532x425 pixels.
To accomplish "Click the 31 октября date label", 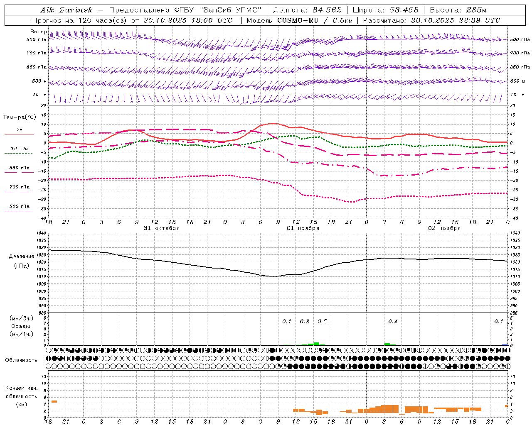I will point(162,228).
